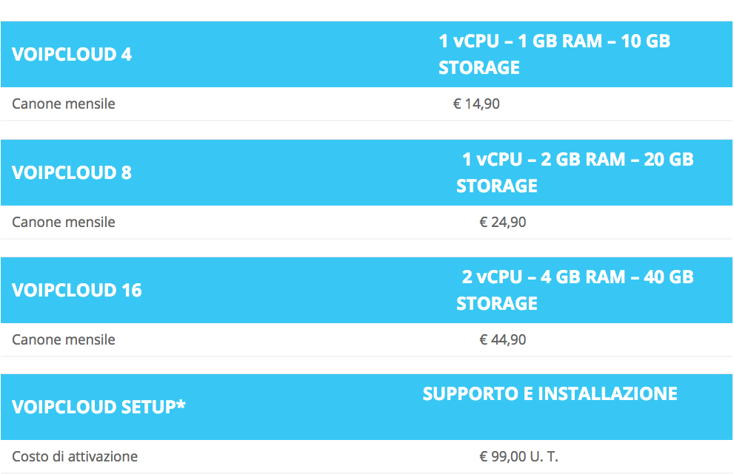Click the Costo di attivazione label

(x=75, y=456)
